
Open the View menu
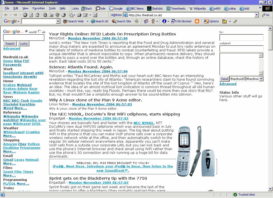[x=25, y=8]
